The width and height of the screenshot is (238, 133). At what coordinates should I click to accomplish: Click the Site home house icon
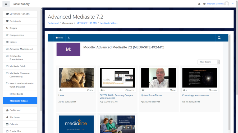7,117
